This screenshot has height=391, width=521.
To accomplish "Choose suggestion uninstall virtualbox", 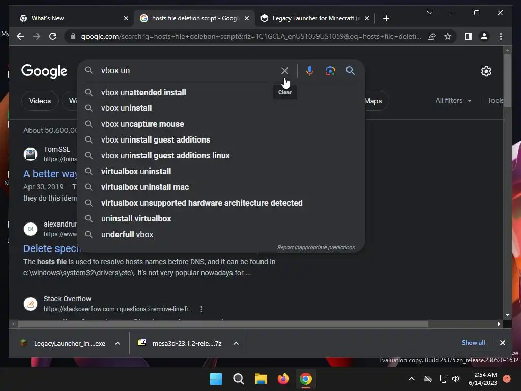I will click(221, 219).
